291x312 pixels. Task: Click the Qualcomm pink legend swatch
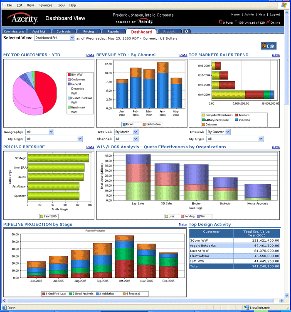(x=69, y=80)
